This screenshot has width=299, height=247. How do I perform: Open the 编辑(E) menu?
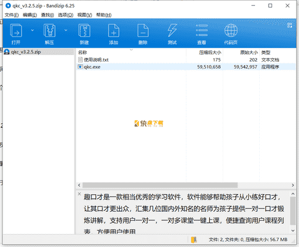pyautogui.click(x=30, y=15)
